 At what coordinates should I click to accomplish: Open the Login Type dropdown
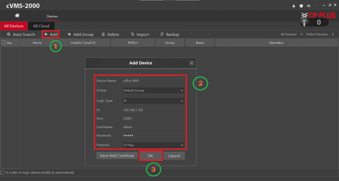pyautogui.click(x=153, y=101)
